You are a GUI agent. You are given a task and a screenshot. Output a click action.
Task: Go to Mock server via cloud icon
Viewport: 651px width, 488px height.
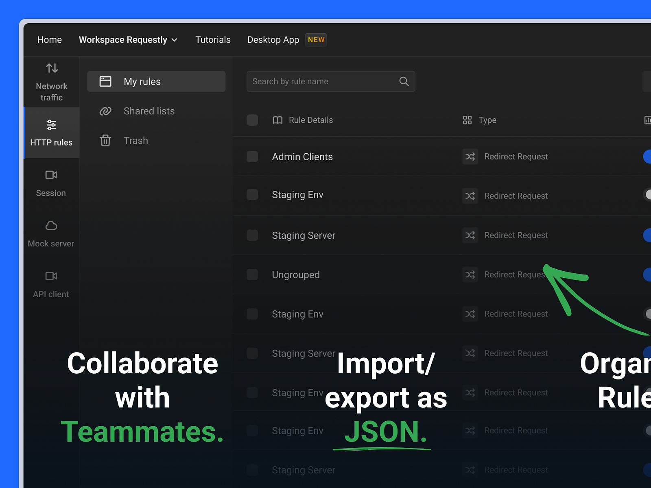50,234
